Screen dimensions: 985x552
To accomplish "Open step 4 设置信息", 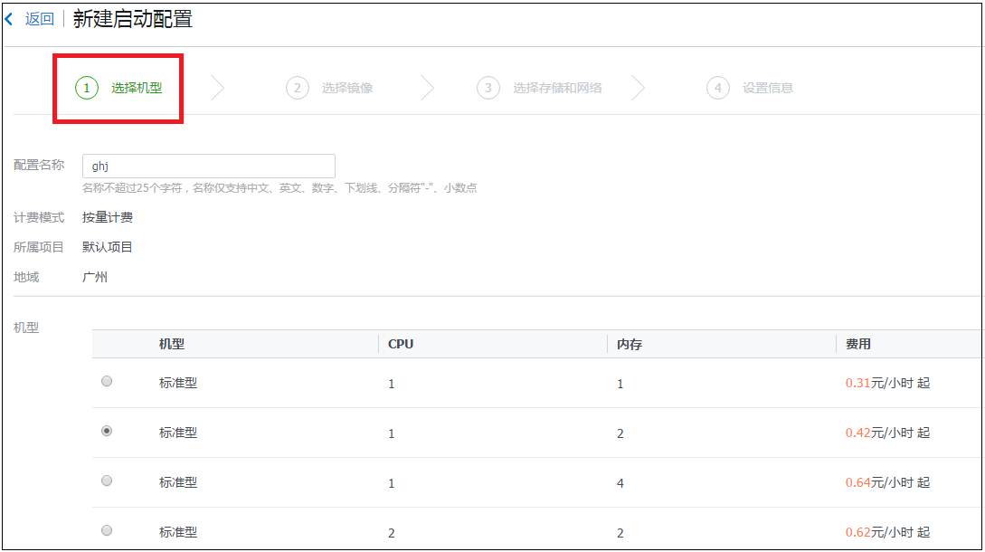I will tap(750, 88).
